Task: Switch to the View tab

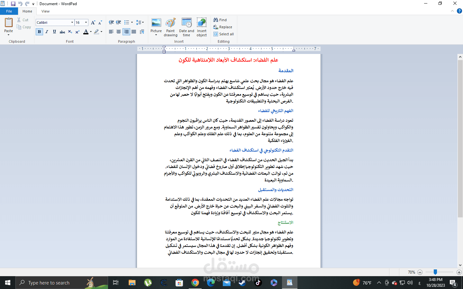Action: click(x=45, y=11)
